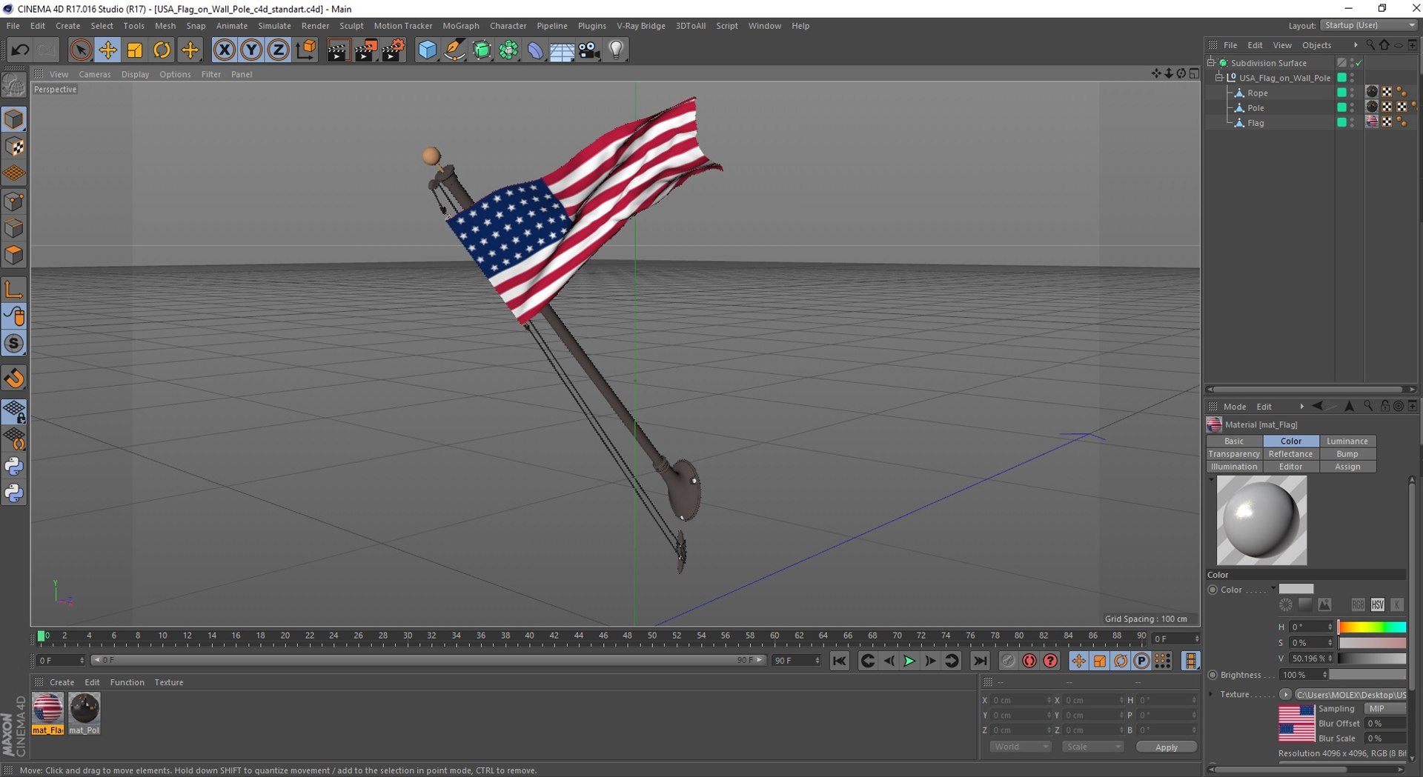Select the Pole object

pos(1256,108)
